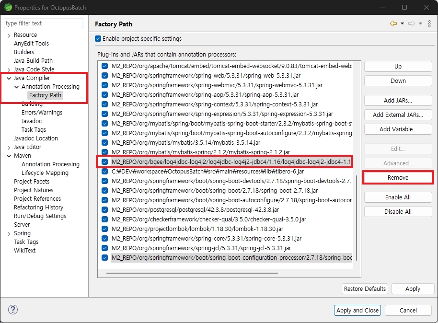Screen dimensions: 438x323
Task: Toggle Enable project specific settings checkbox
Action: coord(98,38)
